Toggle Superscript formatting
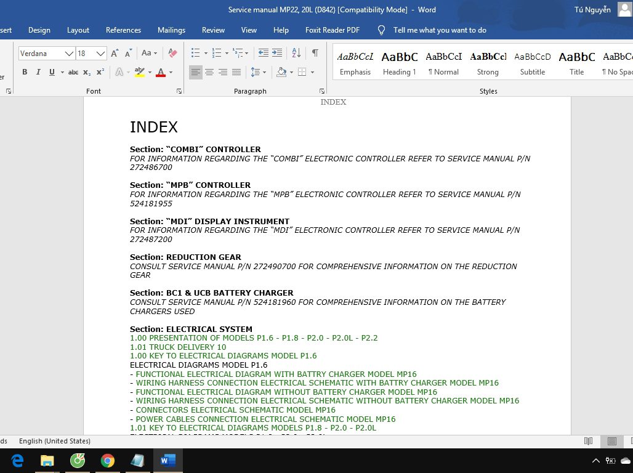The image size is (633, 473). pyautogui.click(x=100, y=72)
